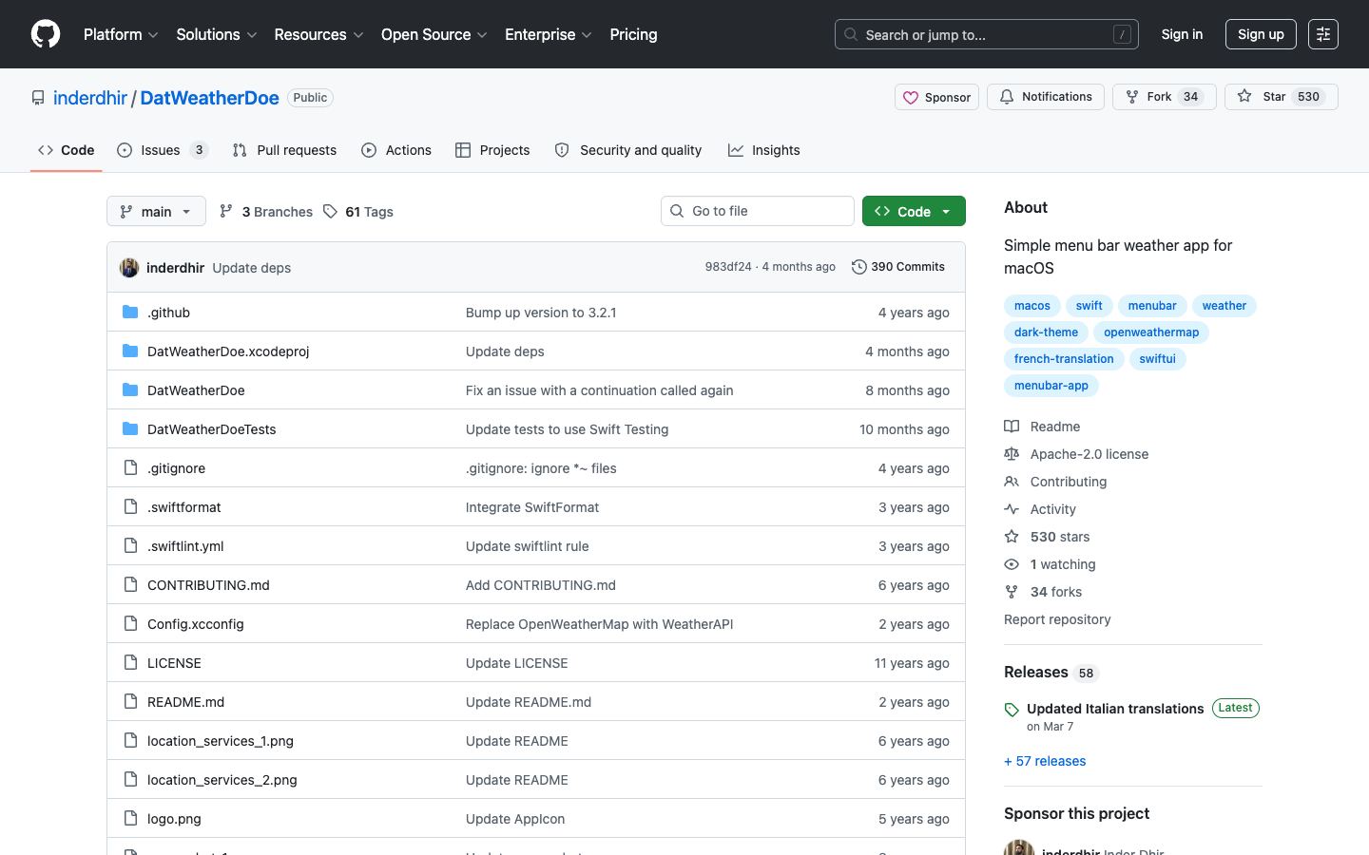
Task: Click the file icon beside CONTRIBUTING.md
Action: pos(130,585)
